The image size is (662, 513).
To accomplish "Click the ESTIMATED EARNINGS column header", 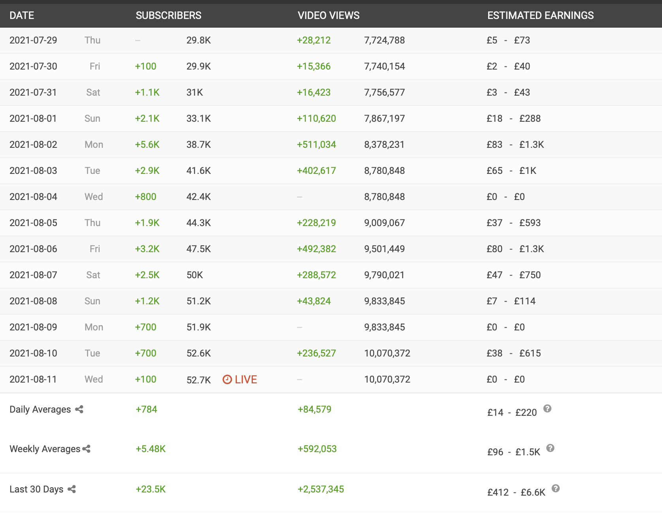I will click(540, 15).
